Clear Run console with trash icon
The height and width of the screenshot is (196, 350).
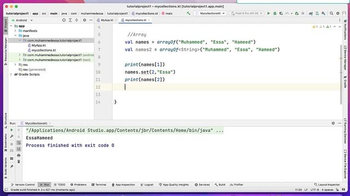[19, 162]
